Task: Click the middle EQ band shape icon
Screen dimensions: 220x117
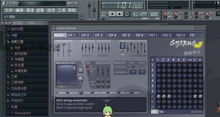Action: point(103,63)
